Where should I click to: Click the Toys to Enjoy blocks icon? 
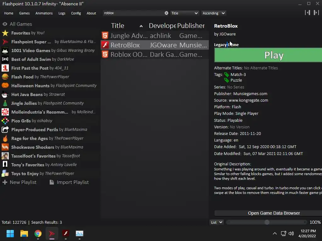(5, 174)
